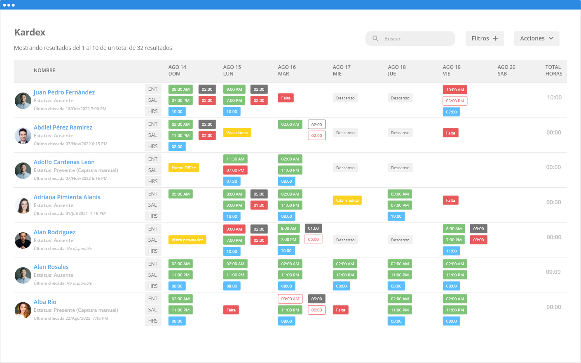Click the TOTAL HORAS column header
The height and width of the screenshot is (363, 581).
point(553,71)
